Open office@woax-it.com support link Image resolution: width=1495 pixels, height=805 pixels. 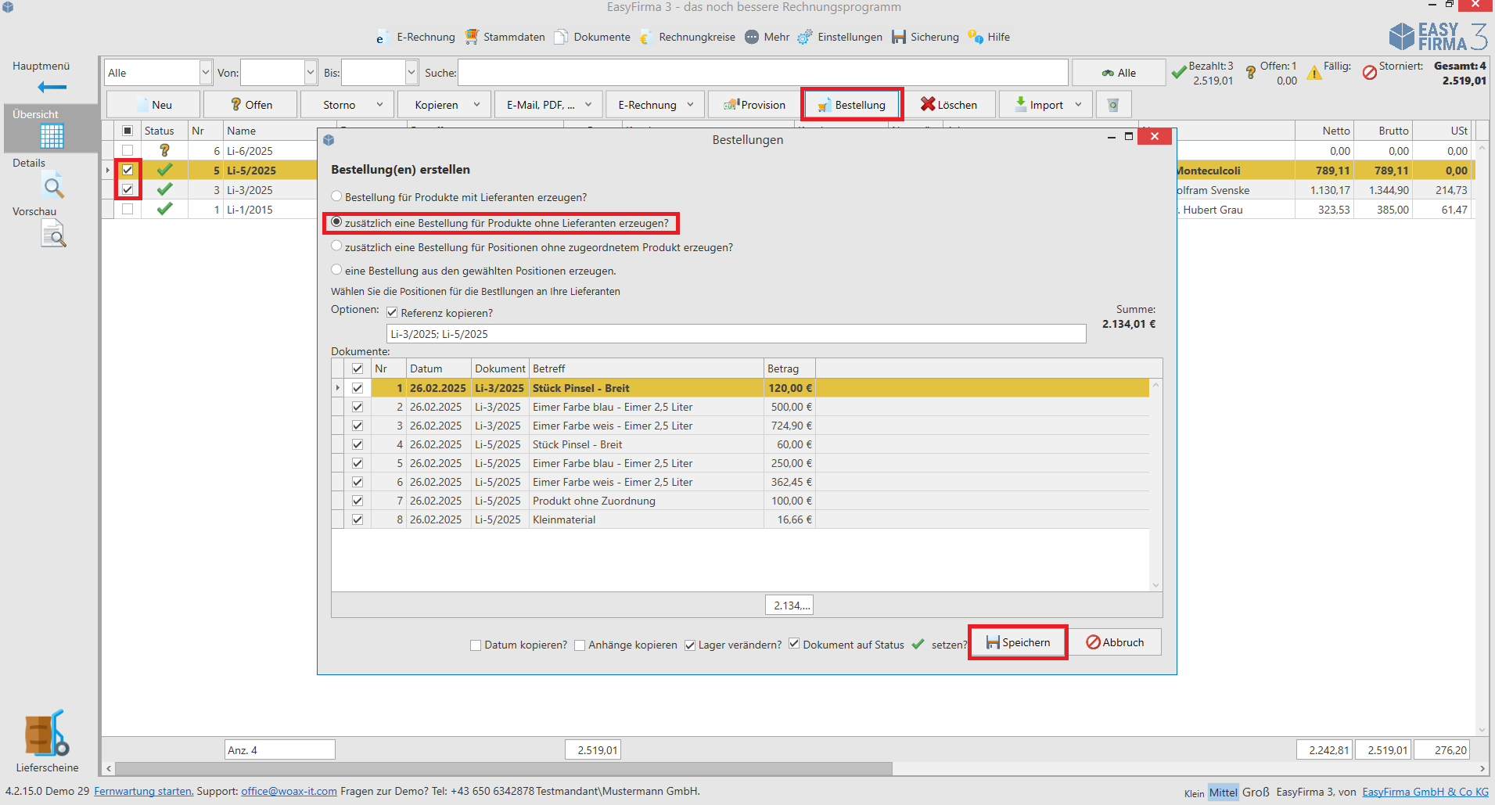[289, 791]
